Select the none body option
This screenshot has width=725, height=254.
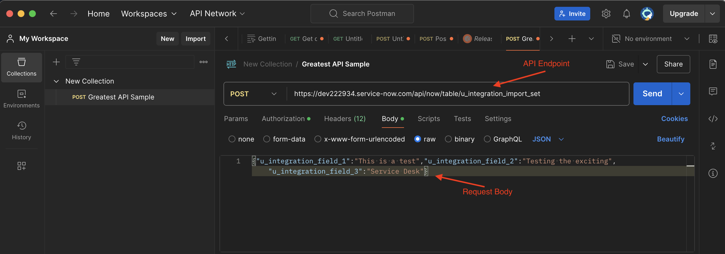[232, 139]
